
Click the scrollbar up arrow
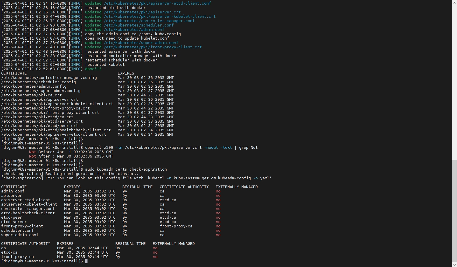tap(454, 2)
